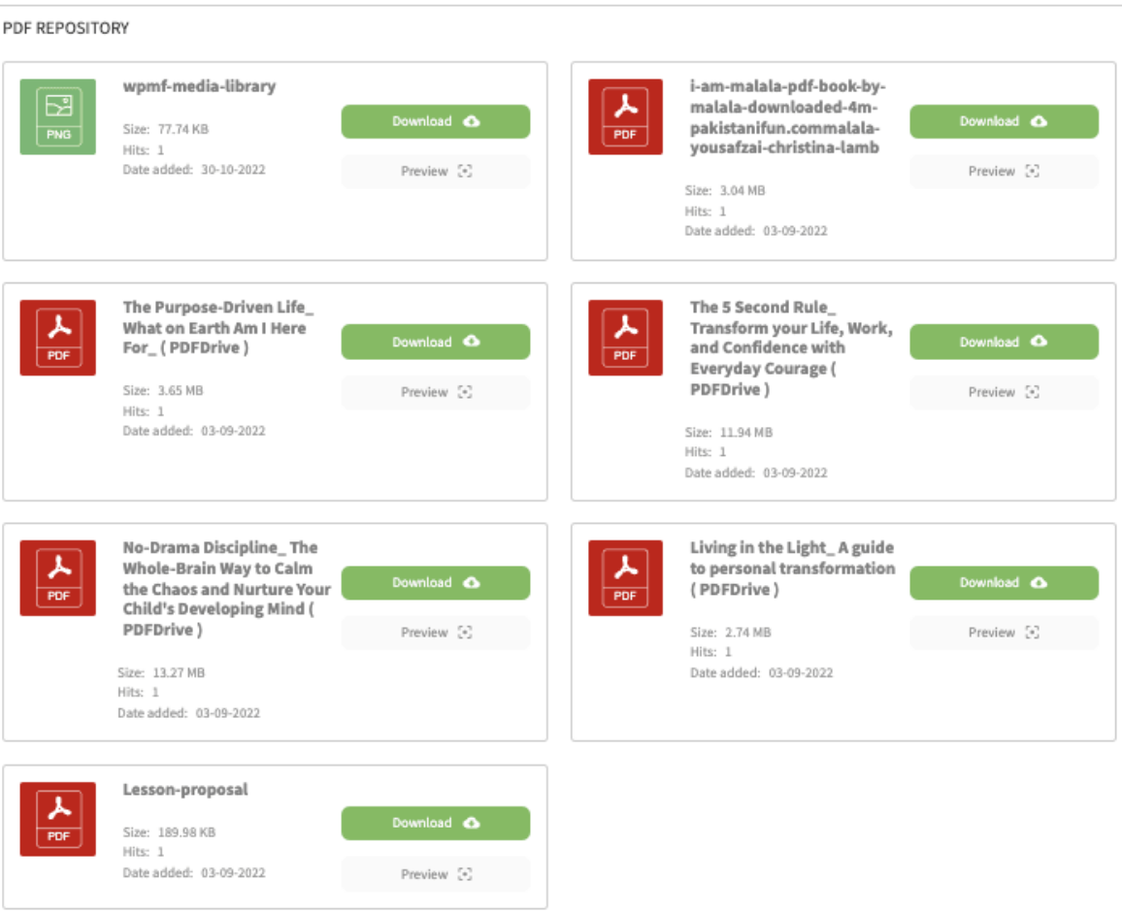This screenshot has width=1122, height=914.
Task: Click the PDF icon for No-Drama Discipline
Action: coord(58,578)
